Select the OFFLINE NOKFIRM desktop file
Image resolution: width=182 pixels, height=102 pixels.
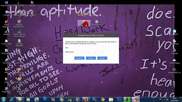pos(19,43)
